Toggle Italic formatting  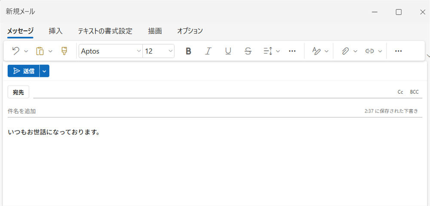208,51
